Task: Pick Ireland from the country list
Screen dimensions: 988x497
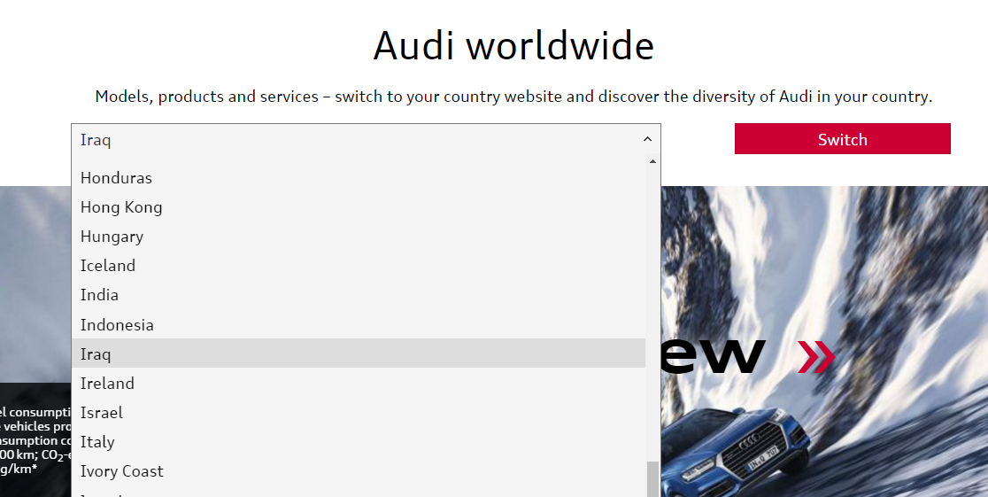Action: click(x=359, y=383)
